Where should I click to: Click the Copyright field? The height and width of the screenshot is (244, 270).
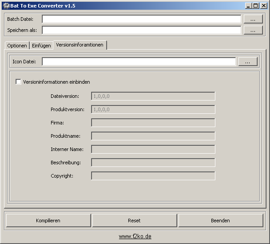153,176
